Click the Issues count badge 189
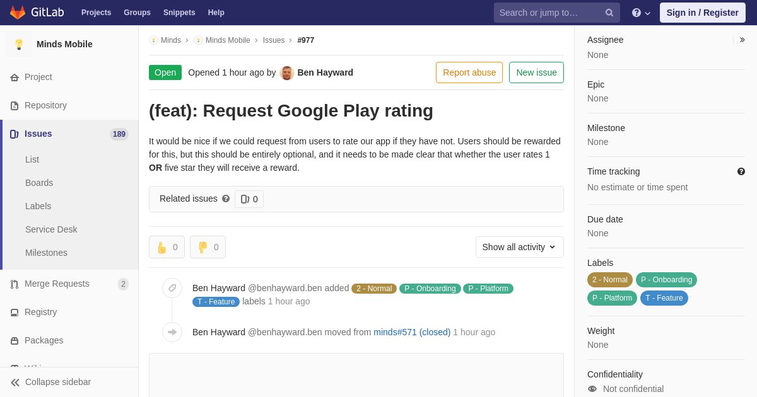The image size is (757, 397). click(119, 134)
